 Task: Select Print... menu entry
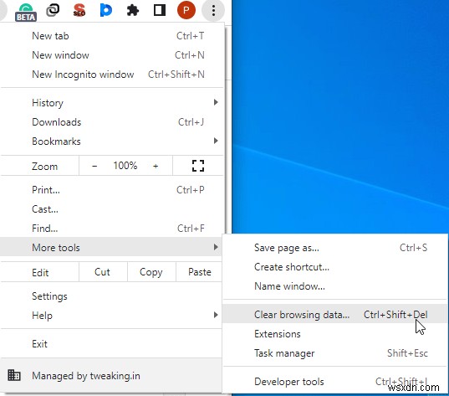pos(112,190)
